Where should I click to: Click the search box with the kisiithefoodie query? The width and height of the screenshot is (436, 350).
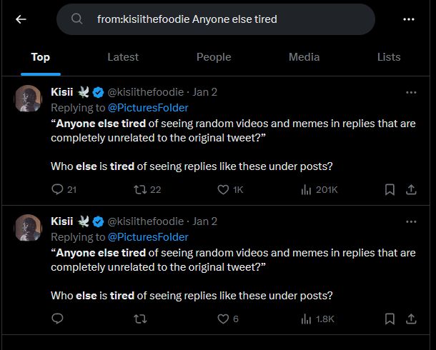coord(216,19)
